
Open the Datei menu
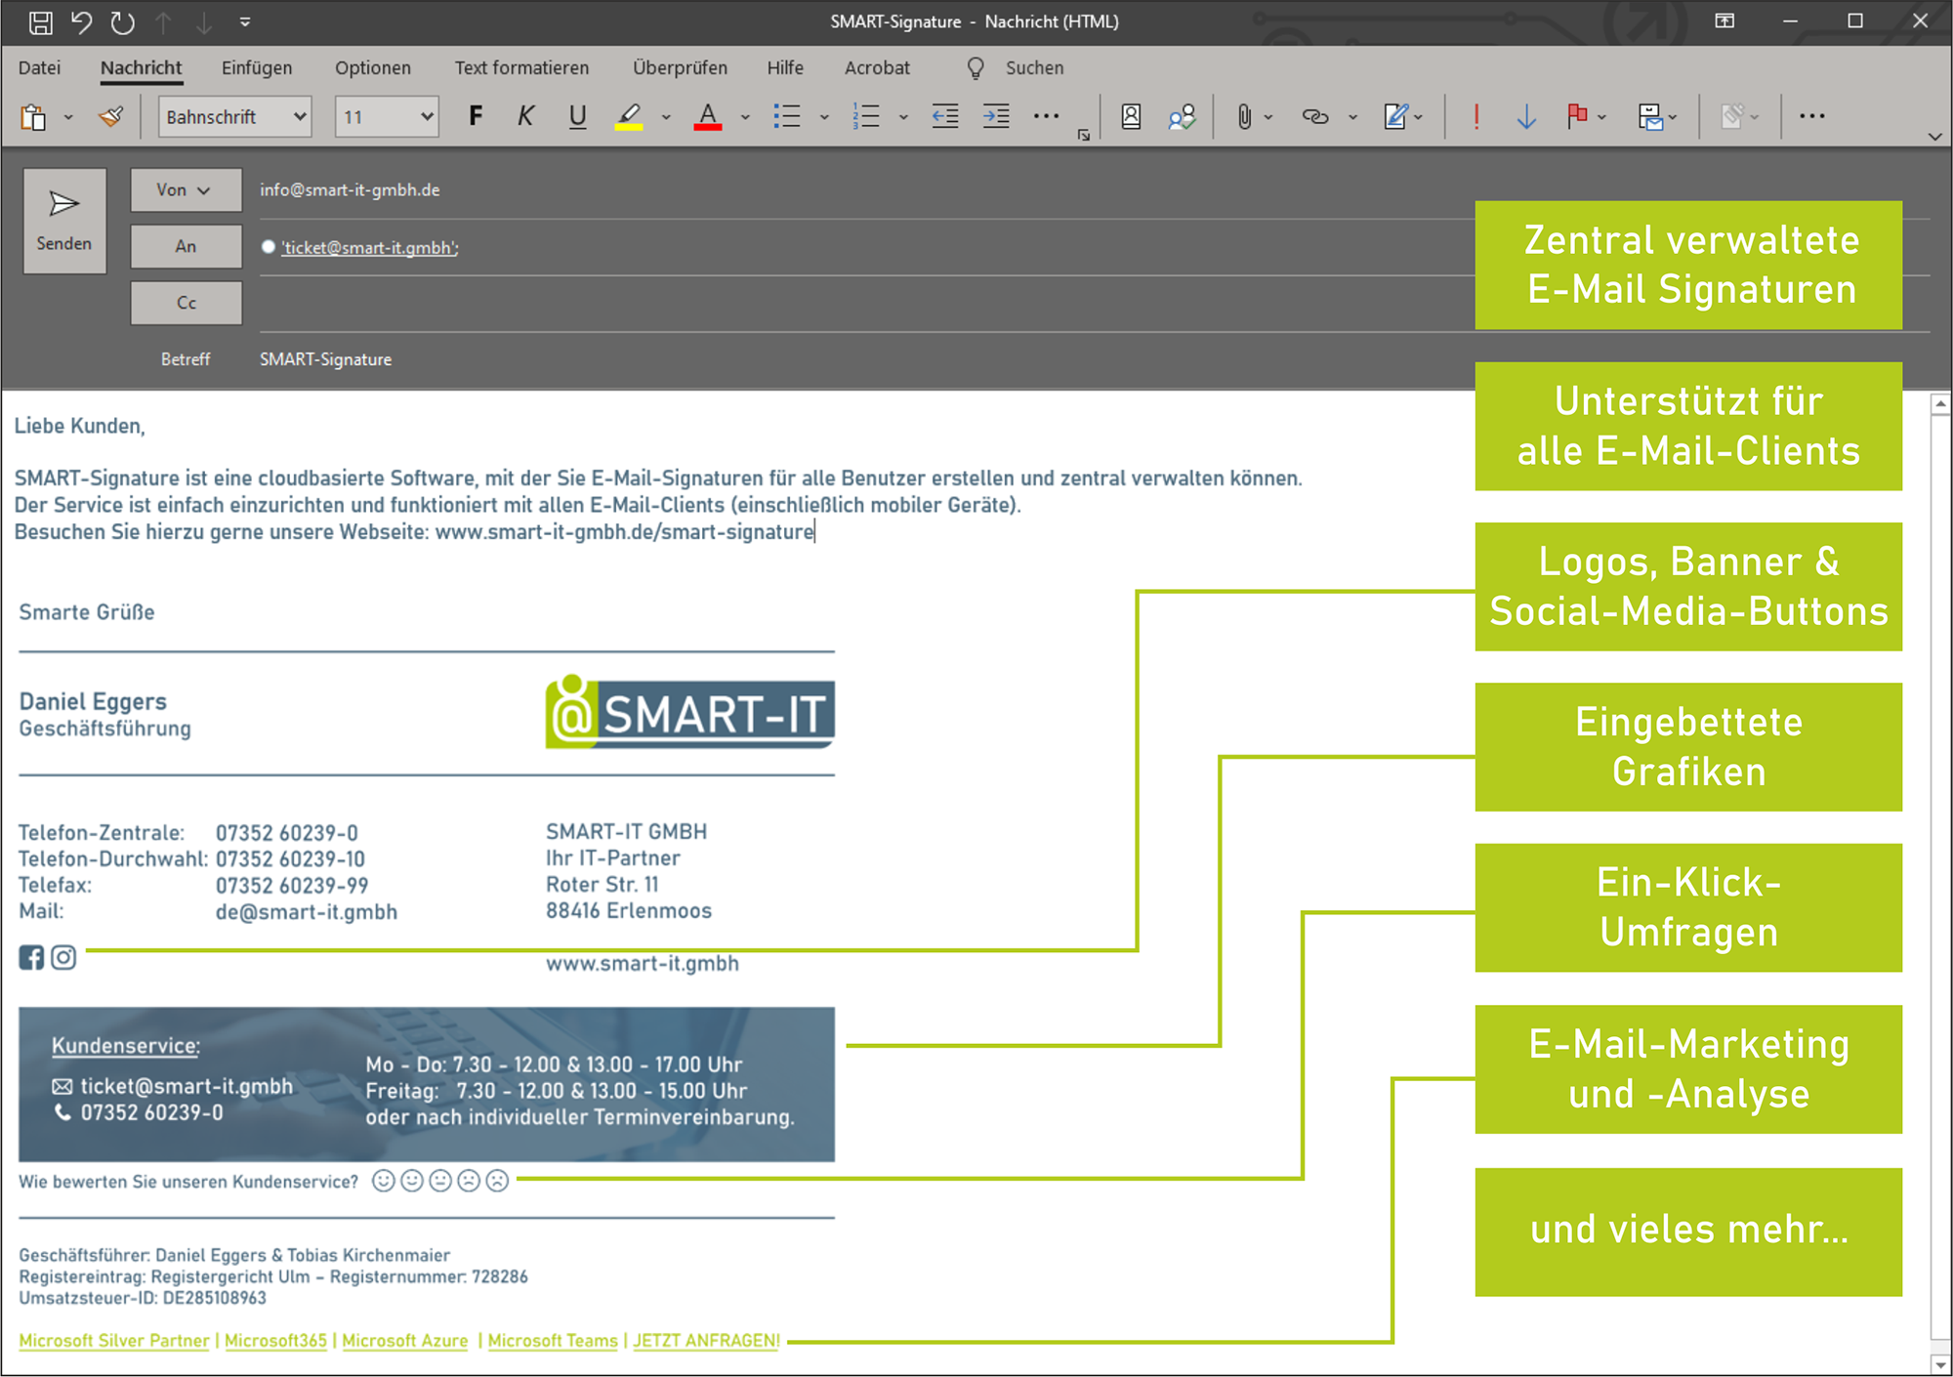(39, 67)
